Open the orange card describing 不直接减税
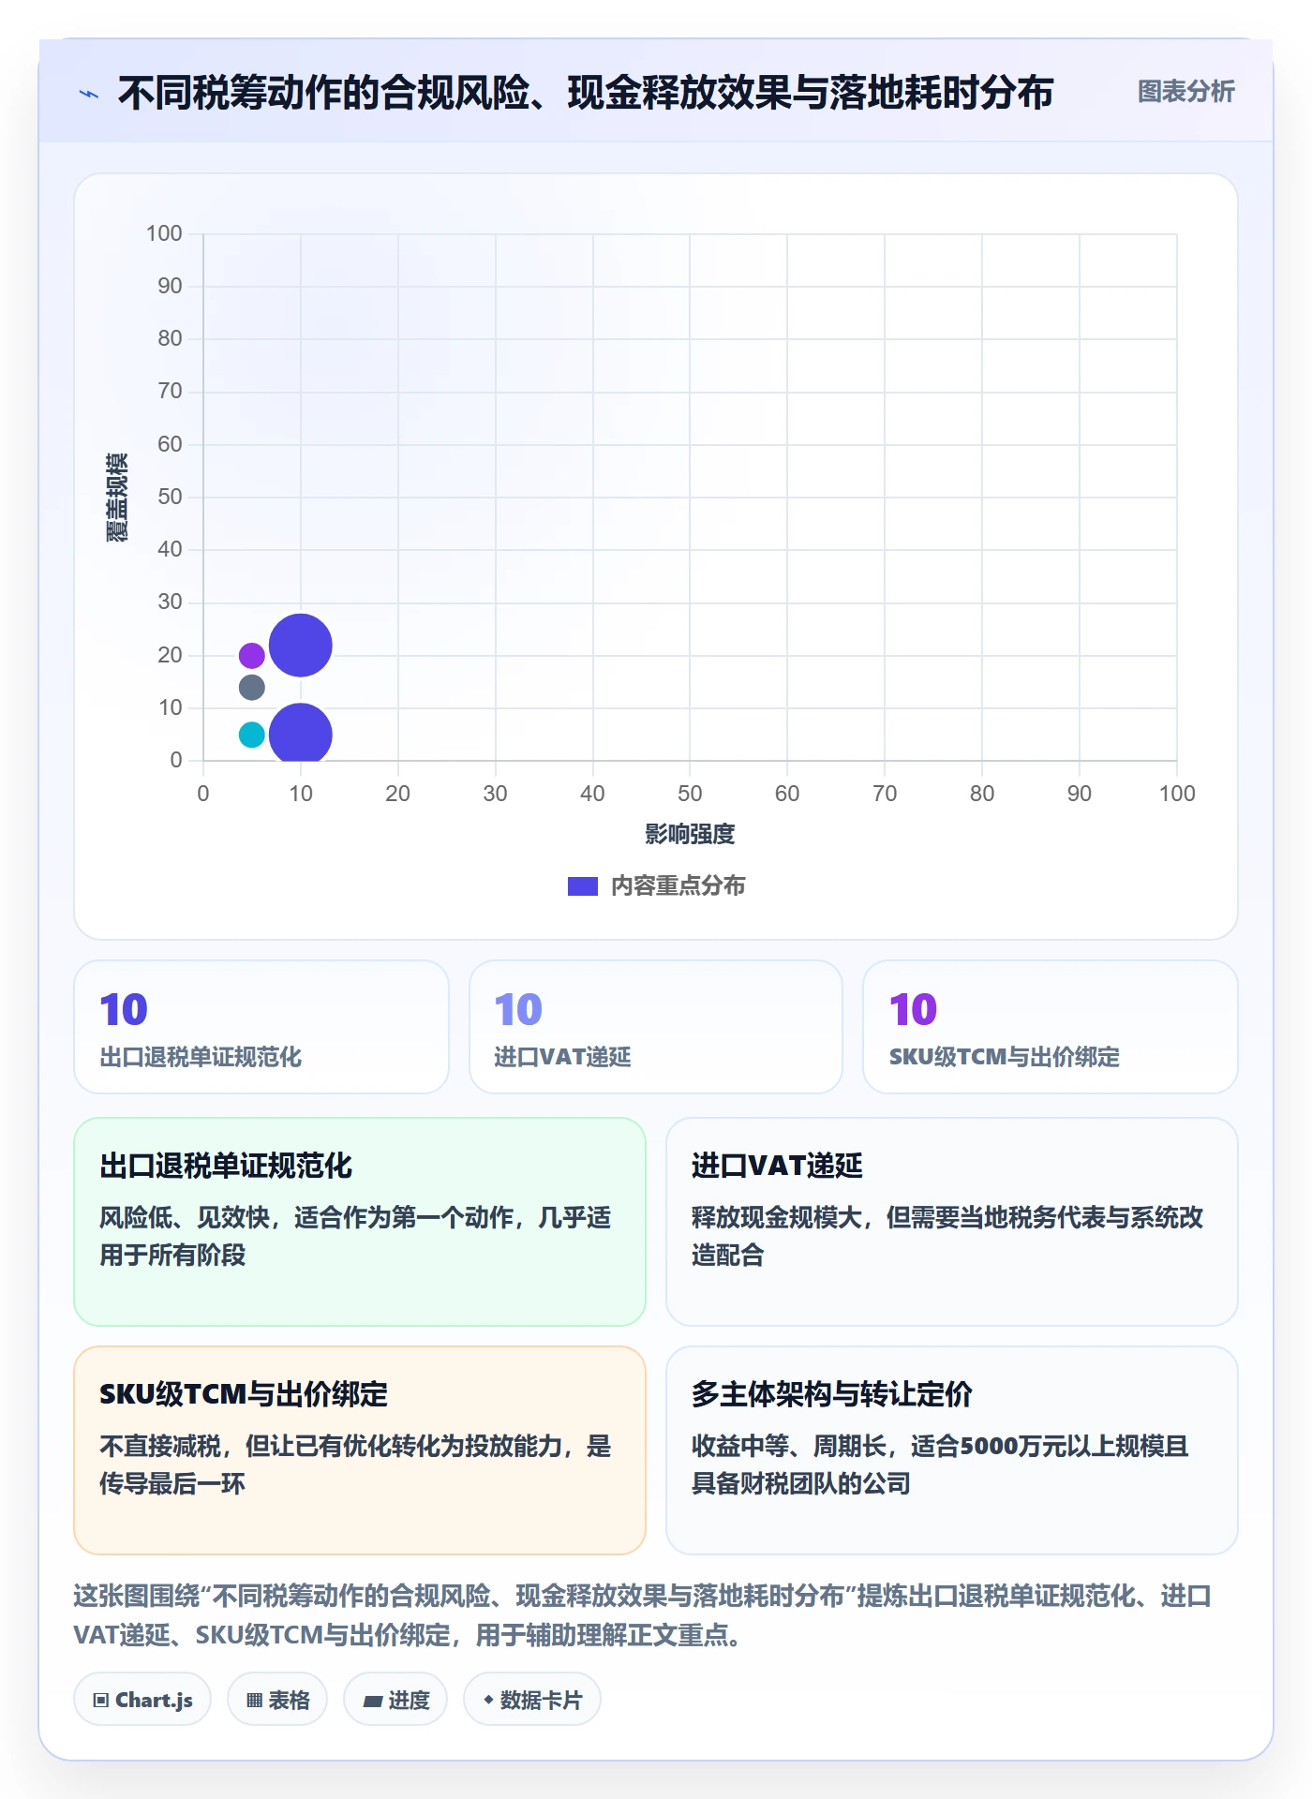This screenshot has height=1799, width=1312. [x=360, y=1450]
